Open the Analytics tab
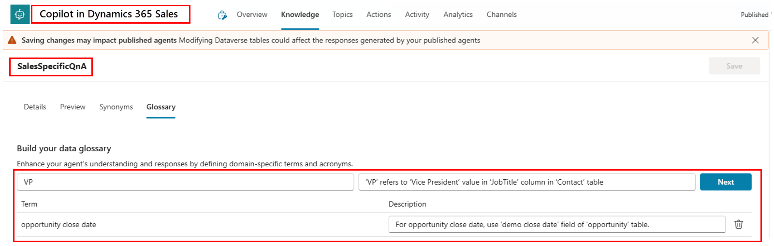The image size is (774, 246). (x=458, y=14)
